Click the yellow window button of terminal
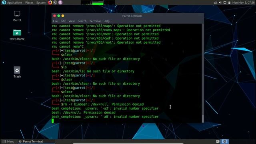 tap(63, 16)
